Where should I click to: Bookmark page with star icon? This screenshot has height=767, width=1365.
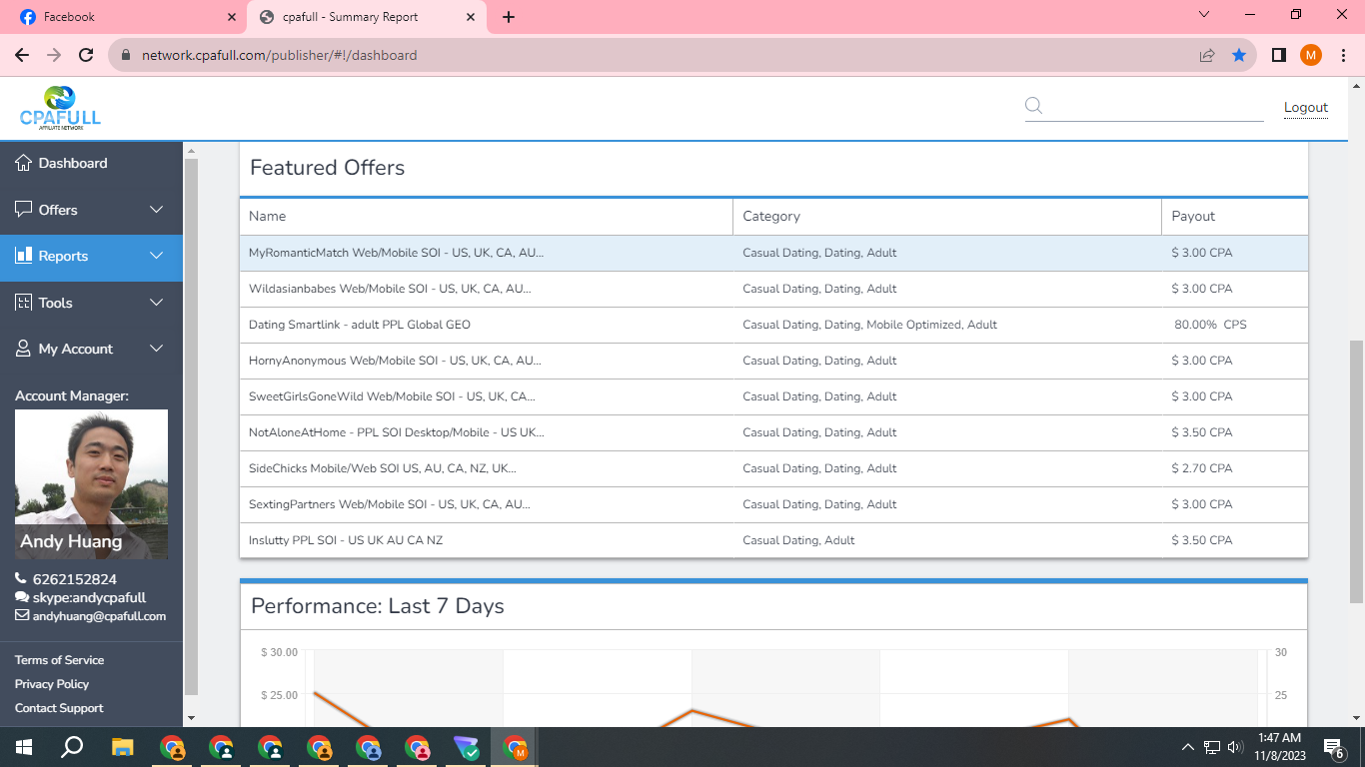tap(1239, 55)
